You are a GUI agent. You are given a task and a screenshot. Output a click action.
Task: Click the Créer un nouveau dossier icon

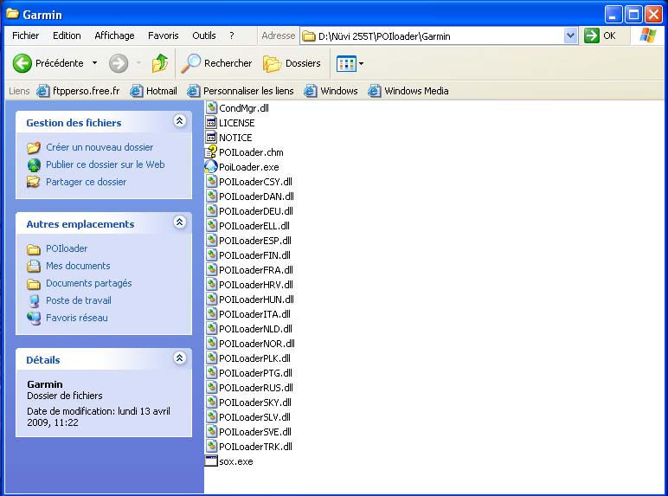[34, 147]
